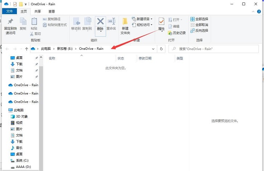Expand chevron after 新加卷 (E:) in address bar
Image resolution: width=264 pixels, height=171 pixels.
pyautogui.click(x=76, y=49)
